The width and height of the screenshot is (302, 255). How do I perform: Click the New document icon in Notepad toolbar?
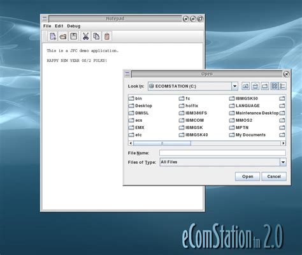coord(53,36)
